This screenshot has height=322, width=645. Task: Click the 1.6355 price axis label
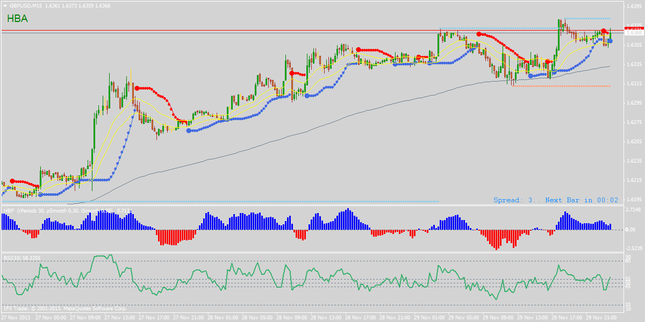(634, 45)
